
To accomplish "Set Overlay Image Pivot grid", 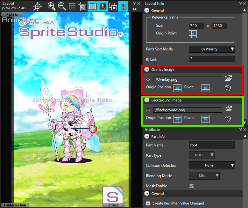I will tap(205, 88).
